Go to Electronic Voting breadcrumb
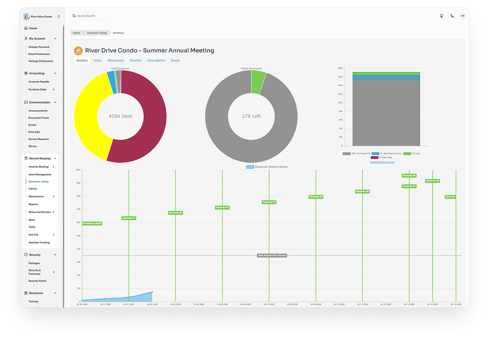 tap(97, 33)
